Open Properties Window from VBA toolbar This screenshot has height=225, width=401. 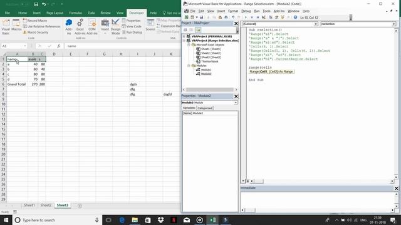point(276,17)
